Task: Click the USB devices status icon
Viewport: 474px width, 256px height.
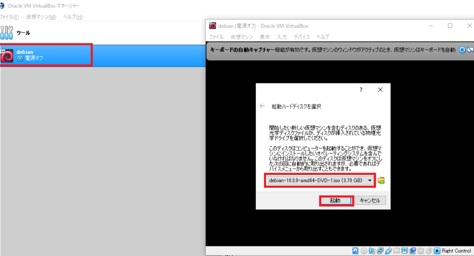Action: coord(388,250)
